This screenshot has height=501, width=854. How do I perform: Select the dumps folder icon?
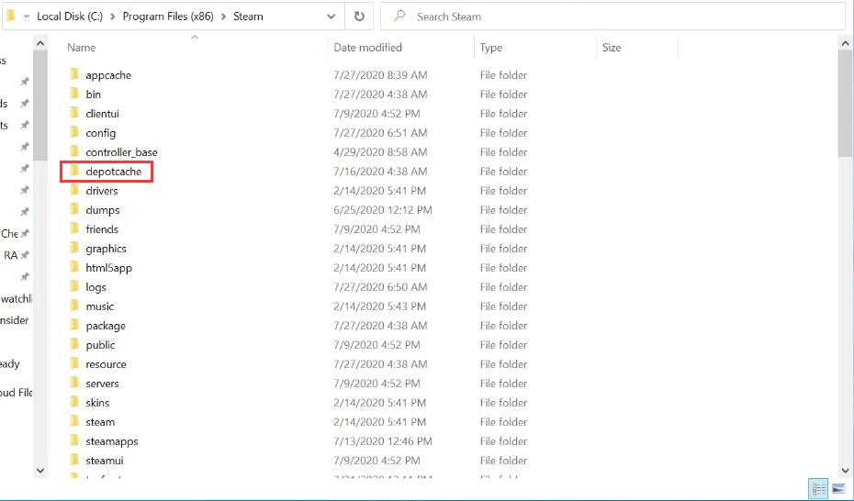tap(74, 209)
